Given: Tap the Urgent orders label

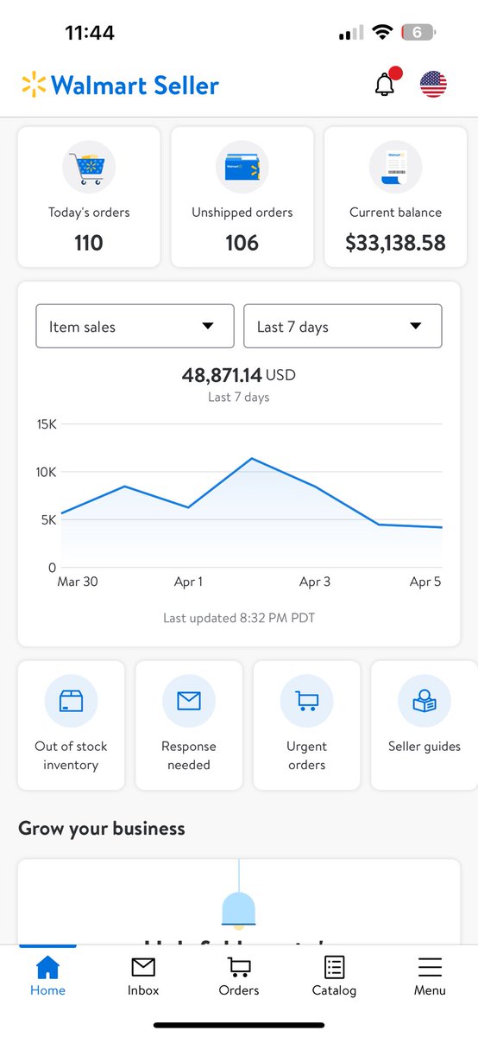Looking at the screenshot, I should pyautogui.click(x=306, y=755).
